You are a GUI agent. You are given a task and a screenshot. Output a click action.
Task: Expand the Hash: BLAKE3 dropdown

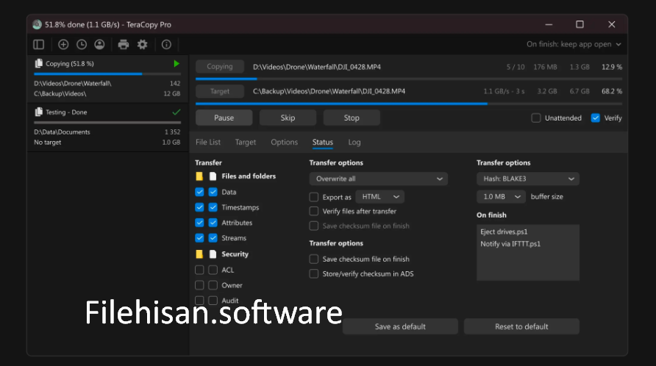coord(527,179)
